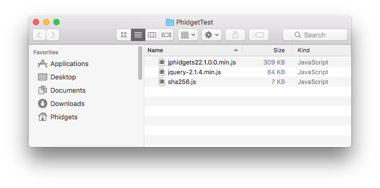This screenshot has height=188, width=380.
Task: Zoom the PhidgetTest window with green button
Action: (56, 22)
